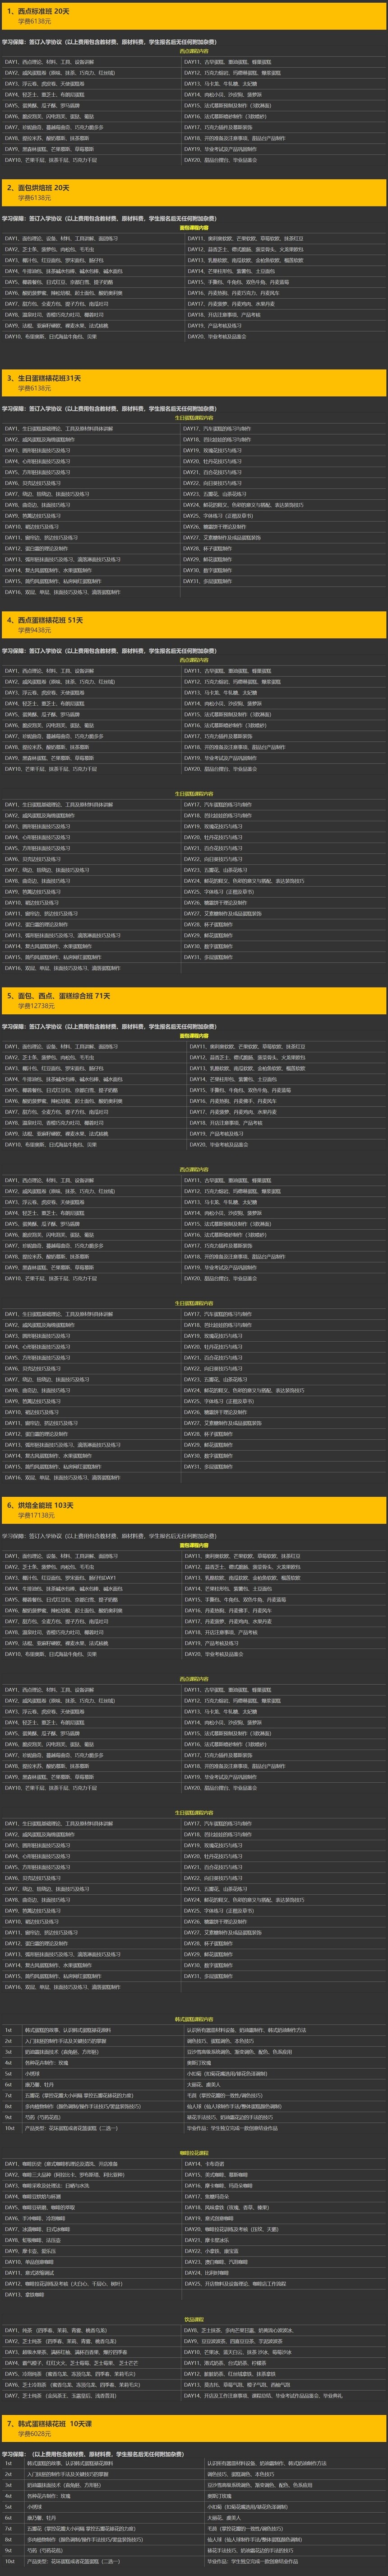Click the 学费9438元 tuition text
This screenshot has height=2576, width=388.
pyautogui.click(x=34, y=630)
